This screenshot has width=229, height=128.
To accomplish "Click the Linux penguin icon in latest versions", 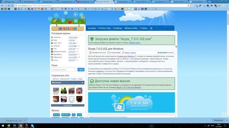I will (52, 60).
